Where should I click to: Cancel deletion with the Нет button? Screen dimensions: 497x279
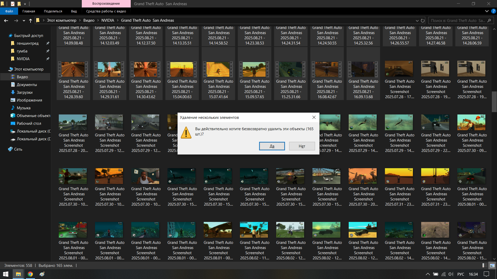[x=302, y=146]
